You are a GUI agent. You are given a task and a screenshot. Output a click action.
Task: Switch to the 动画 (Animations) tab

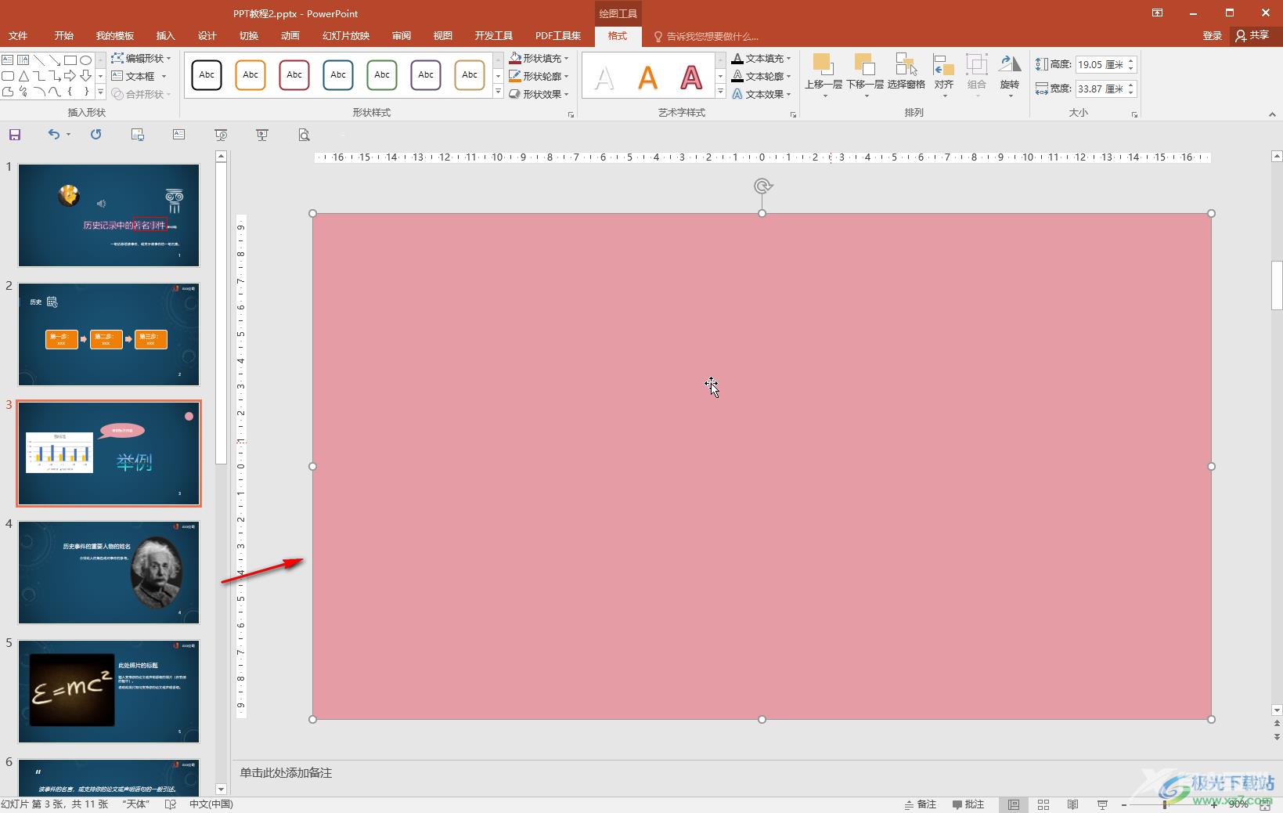(x=290, y=36)
